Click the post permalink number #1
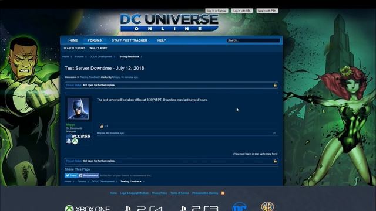The height and width of the screenshot is (211, 376). tap(275, 133)
